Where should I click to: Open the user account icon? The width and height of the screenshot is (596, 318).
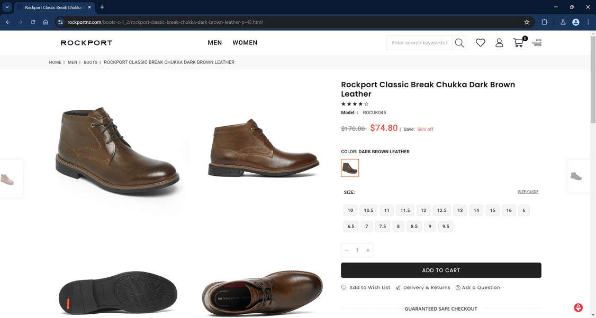(499, 43)
